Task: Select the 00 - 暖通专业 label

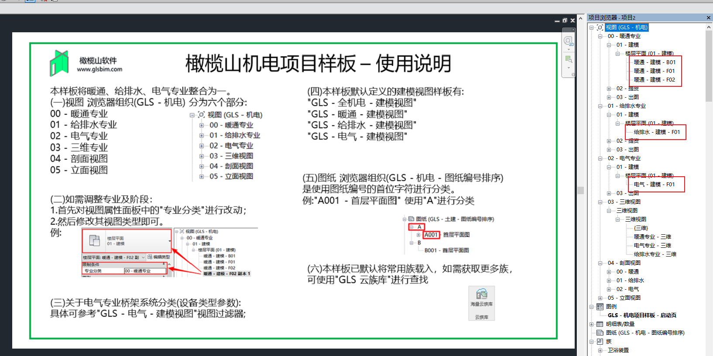Action: tap(624, 36)
